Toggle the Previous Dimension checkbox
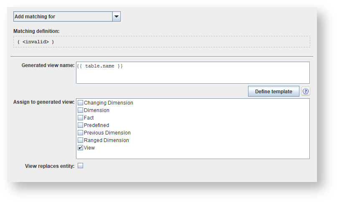The width and height of the screenshot is (337, 202). coord(81,133)
